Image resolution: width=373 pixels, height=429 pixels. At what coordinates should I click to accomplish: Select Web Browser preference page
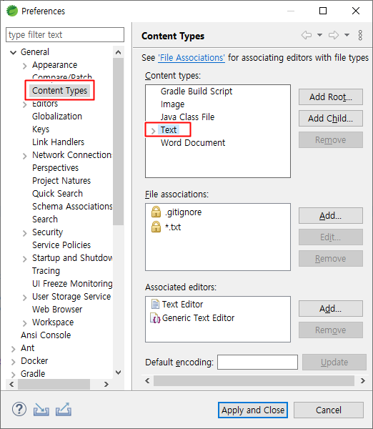pos(57,309)
